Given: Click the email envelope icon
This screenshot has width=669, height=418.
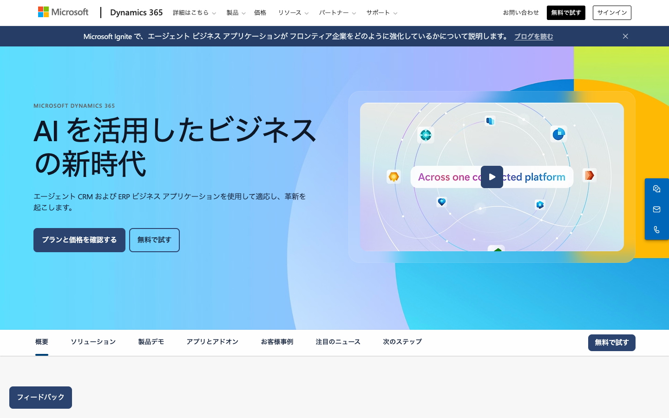Looking at the screenshot, I should (656, 209).
